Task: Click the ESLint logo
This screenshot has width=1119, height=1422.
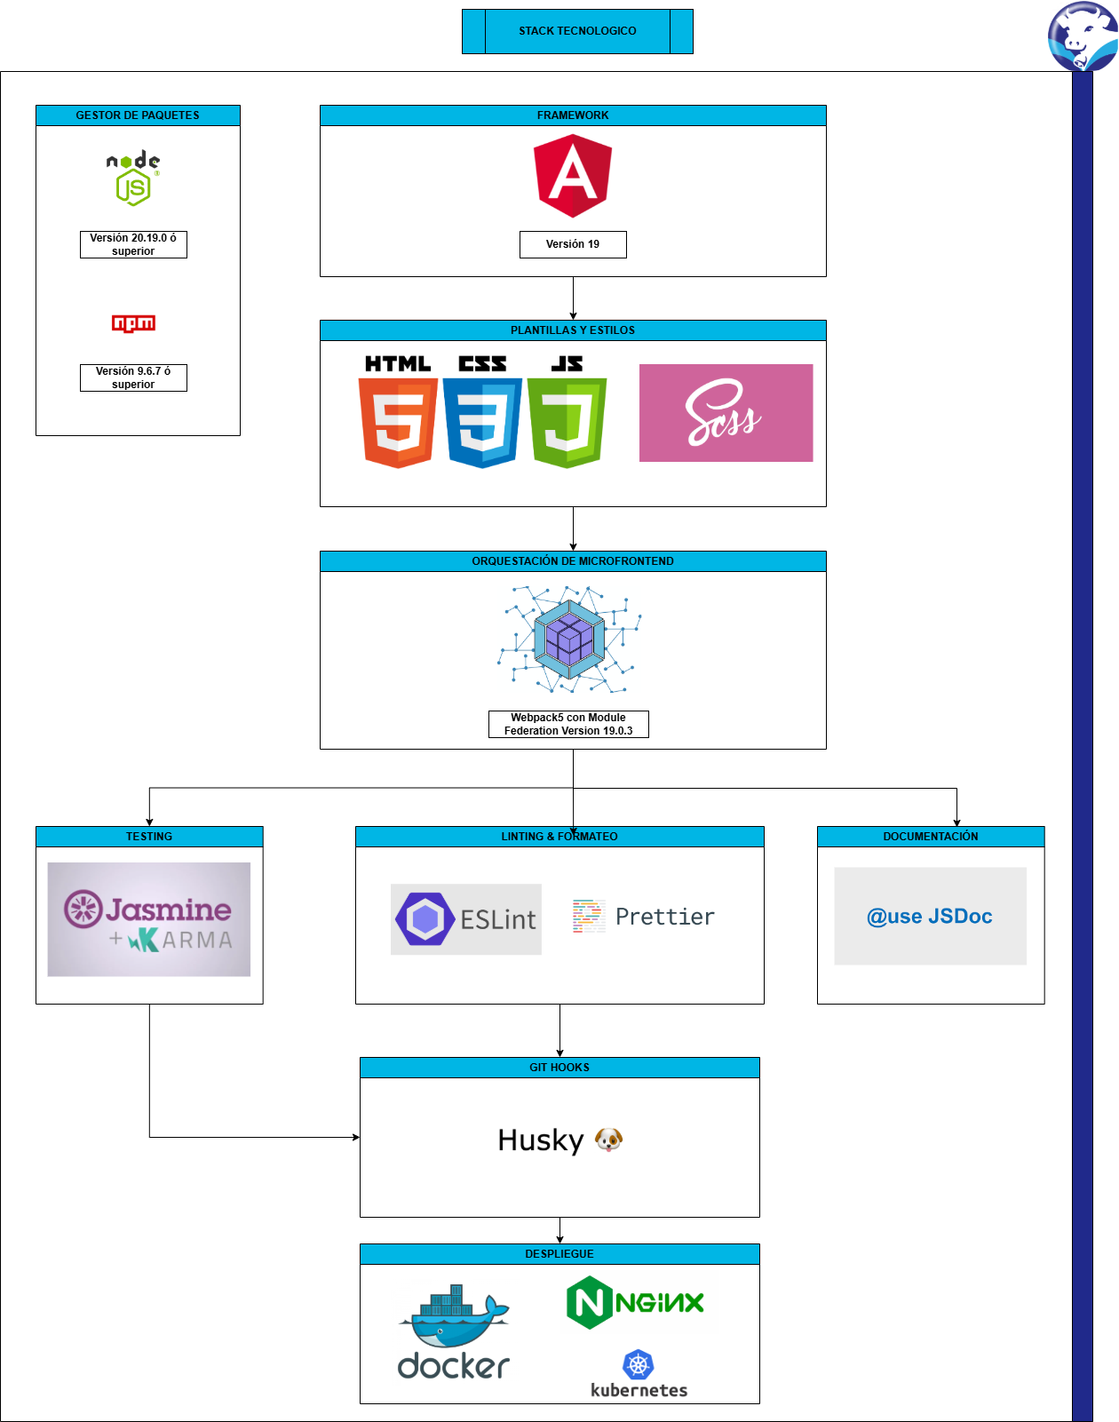Action: pyautogui.click(x=466, y=919)
